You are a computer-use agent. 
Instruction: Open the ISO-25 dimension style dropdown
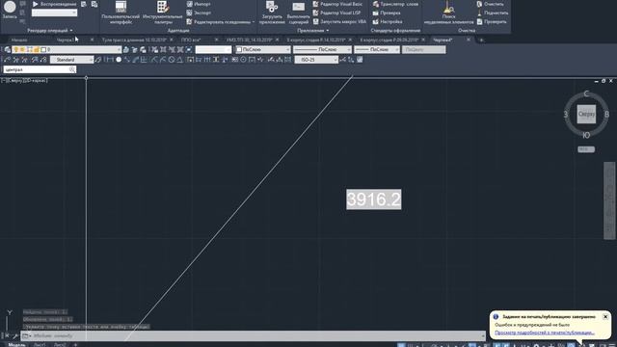(x=316, y=60)
